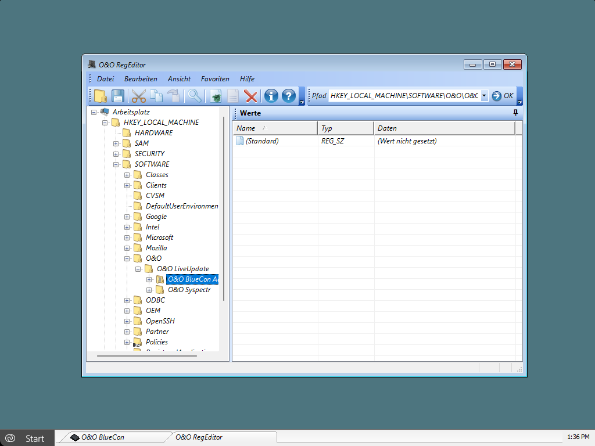Click the open folder toolbar icon
The height and width of the screenshot is (446, 595).
(x=101, y=96)
